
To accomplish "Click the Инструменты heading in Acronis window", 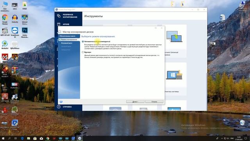I will pyautogui.click(x=93, y=16).
